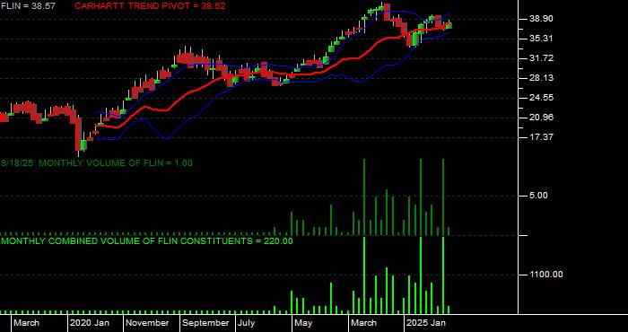Click the September timeline label
Screen dimensions: 628x332
pyautogui.click(x=205, y=323)
